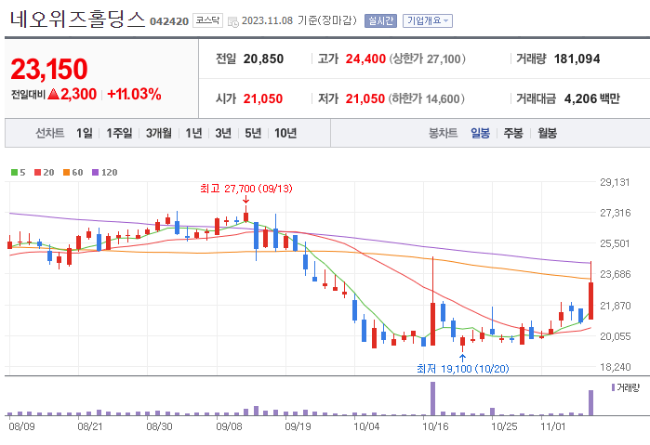Click the 실시간 real-time button
Viewport: 650px width, 445px height.
tap(380, 20)
